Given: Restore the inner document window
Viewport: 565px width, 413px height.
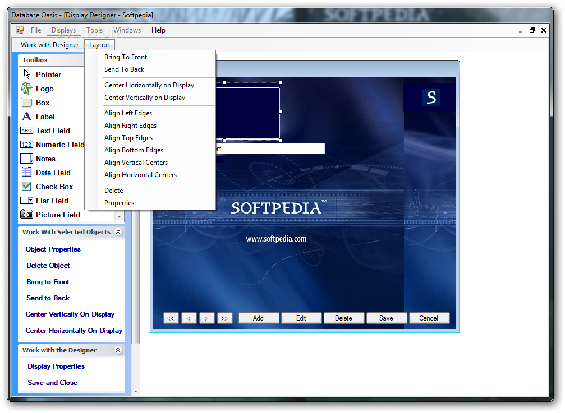Looking at the screenshot, I should coord(532,30).
